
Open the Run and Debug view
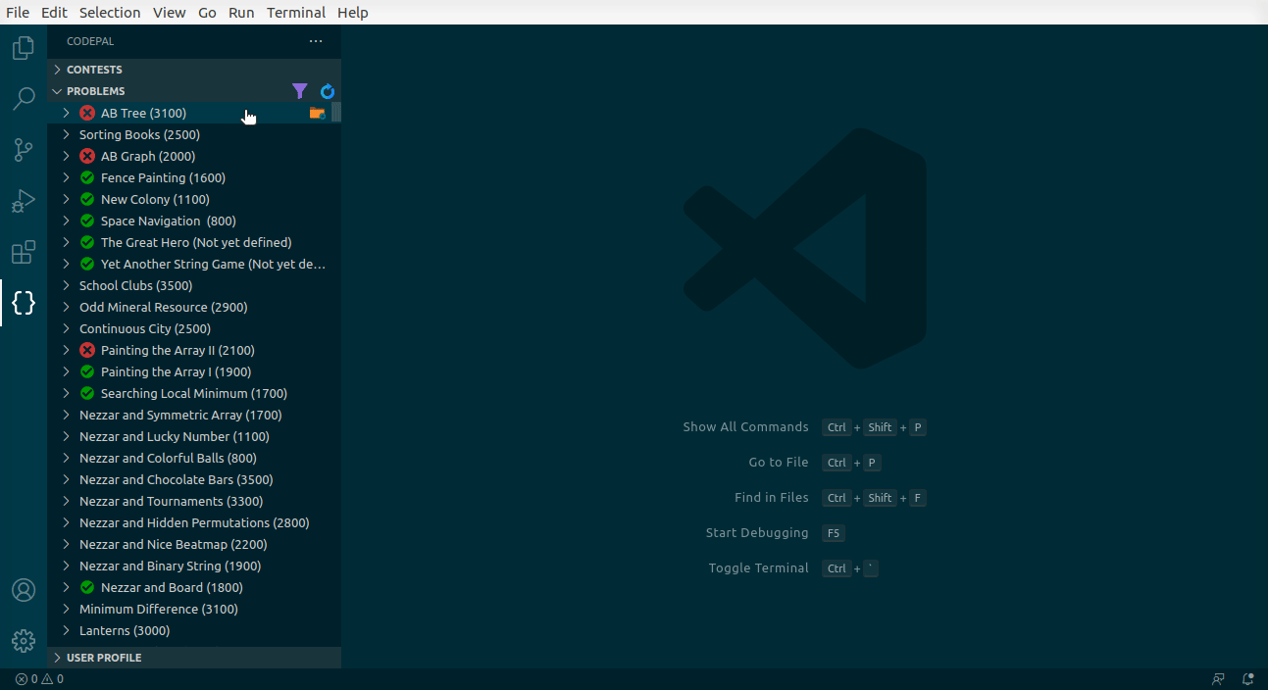coord(24,201)
